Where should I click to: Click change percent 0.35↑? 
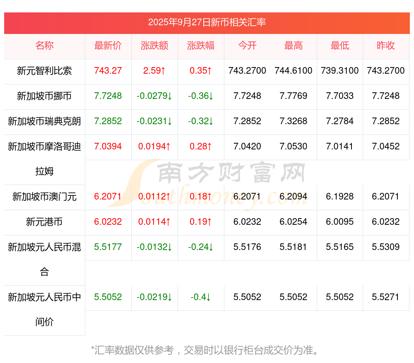(200, 70)
